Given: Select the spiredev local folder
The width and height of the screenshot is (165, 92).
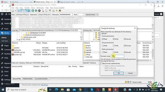Looking at the screenshot, I should [16, 48].
